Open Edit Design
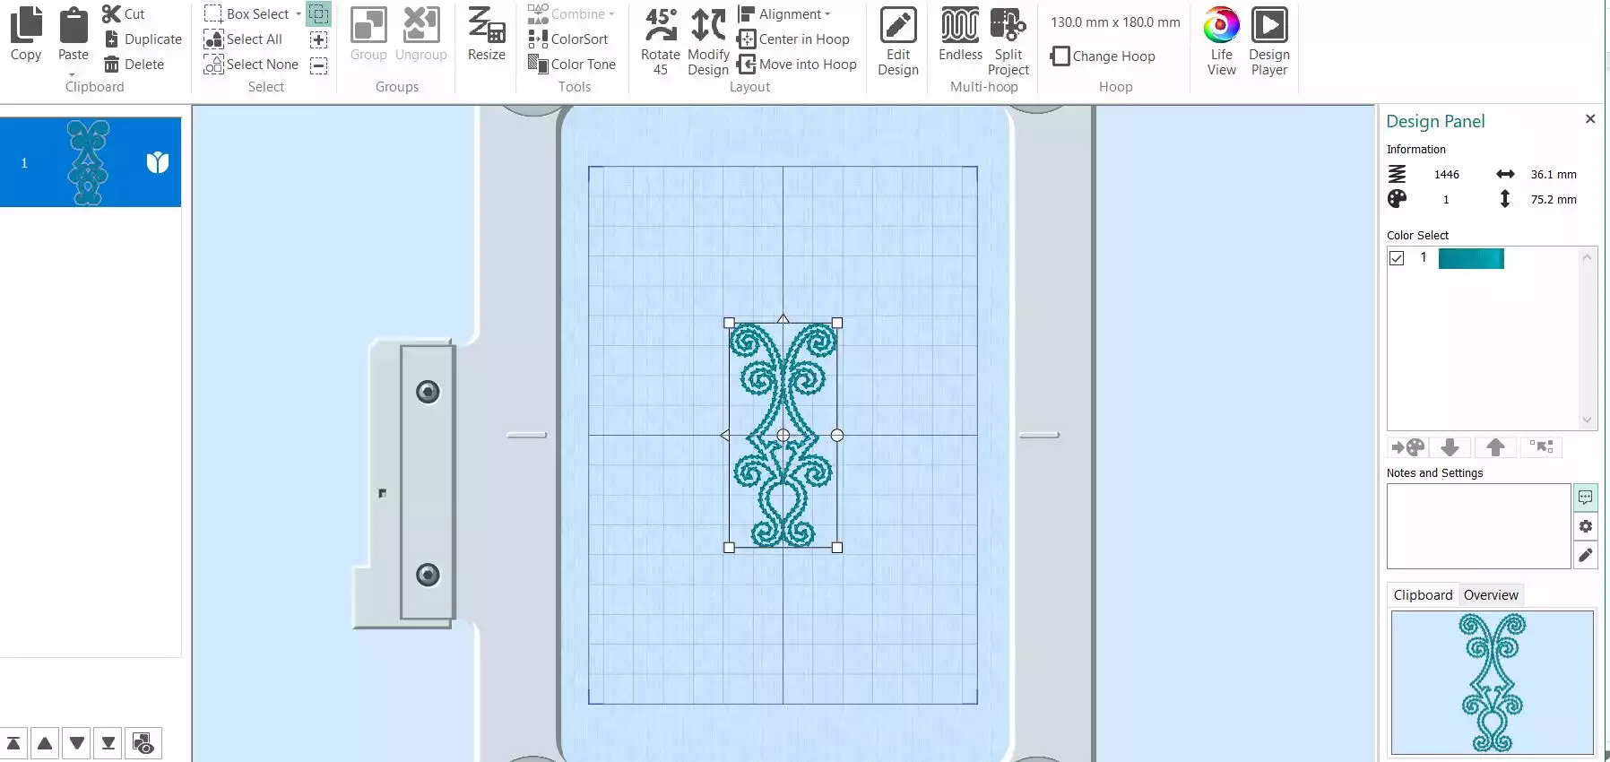Image resolution: width=1610 pixels, height=762 pixels. [898, 41]
